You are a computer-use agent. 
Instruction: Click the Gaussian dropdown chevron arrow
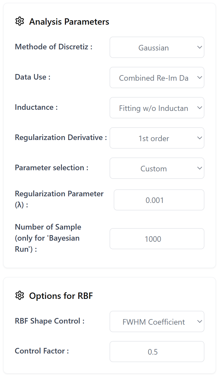click(x=199, y=47)
